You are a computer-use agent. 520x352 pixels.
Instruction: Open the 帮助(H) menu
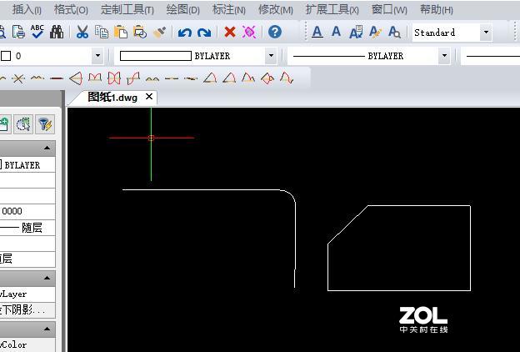[437, 10]
